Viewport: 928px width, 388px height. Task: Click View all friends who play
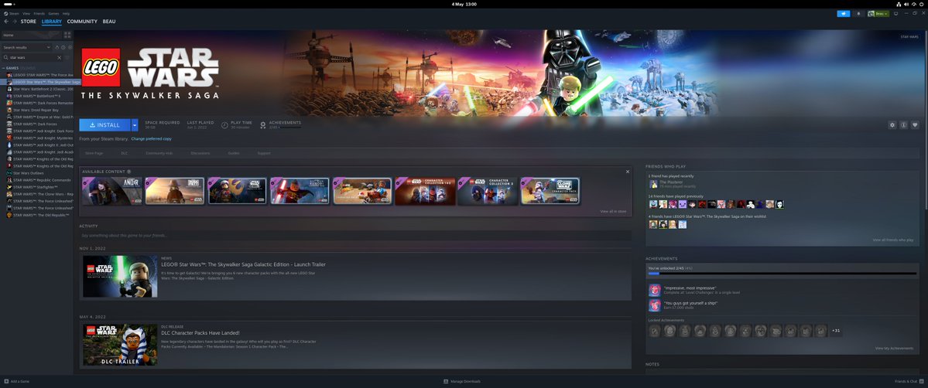[x=893, y=240]
